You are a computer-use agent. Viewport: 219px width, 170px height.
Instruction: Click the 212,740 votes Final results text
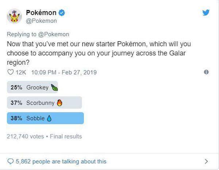point(44,136)
